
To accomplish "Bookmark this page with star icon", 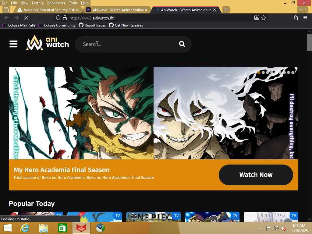I will [264, 18].
